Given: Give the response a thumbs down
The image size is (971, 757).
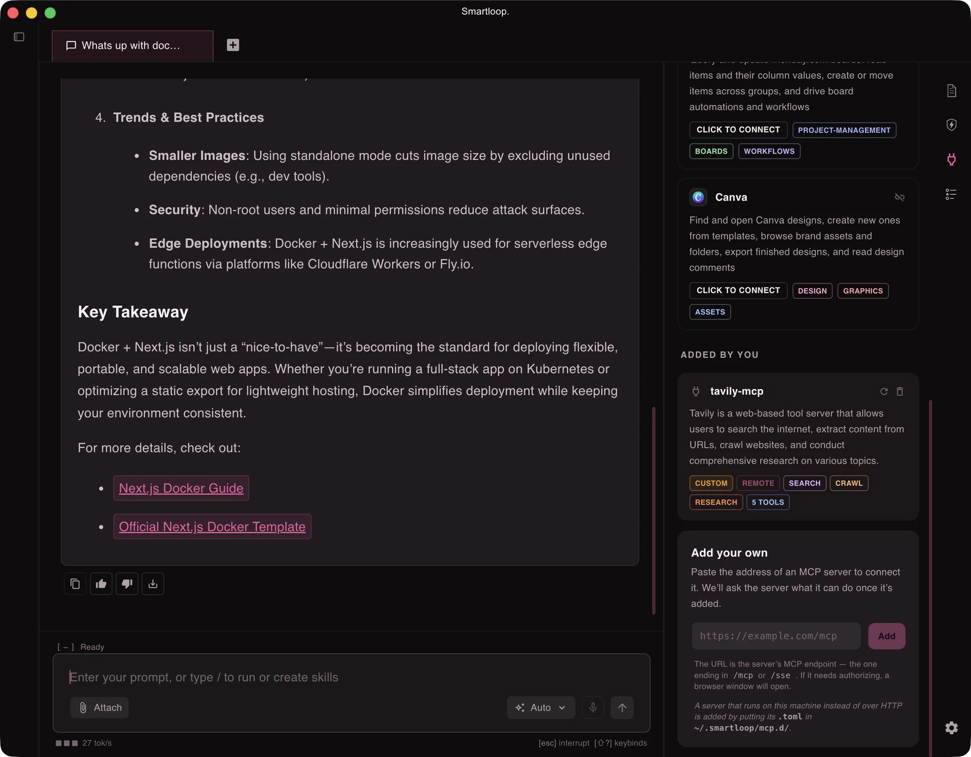Looking at the screenshot, I should click(x=127, y=583).
